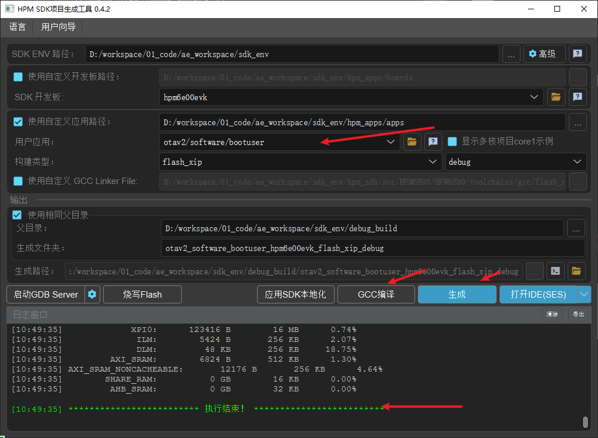Open the 用户向导 menu
This screenshot has width=598, height=438.
click(58, 27)
